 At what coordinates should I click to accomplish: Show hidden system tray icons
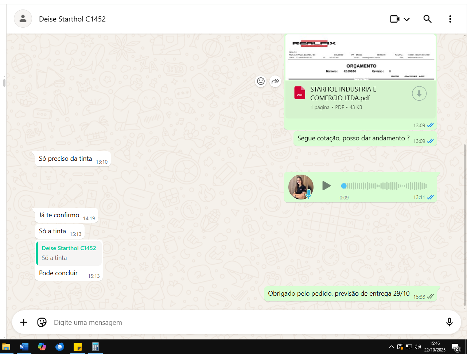coord(391,347)
